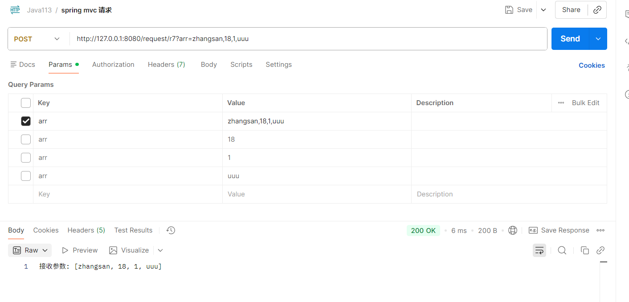Screen dimensions: 629x302
Task: Click the value cell 18
Action: (317, 139)
